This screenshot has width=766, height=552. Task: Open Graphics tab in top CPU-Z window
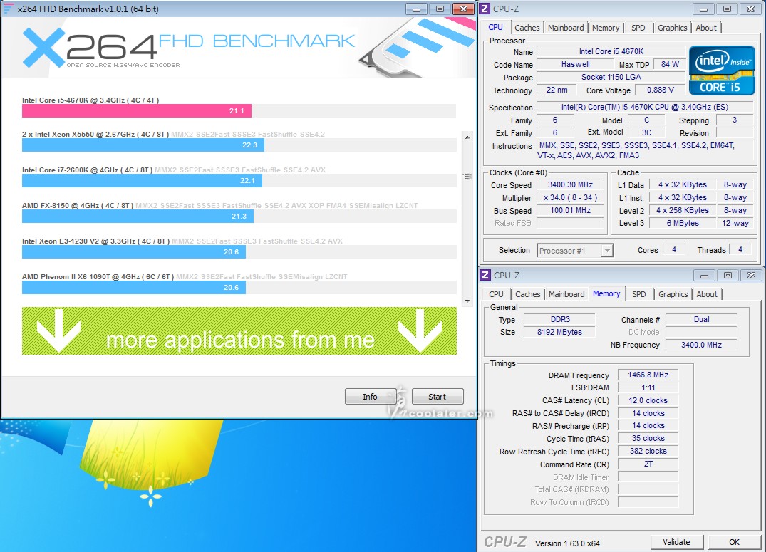(672, 28)
